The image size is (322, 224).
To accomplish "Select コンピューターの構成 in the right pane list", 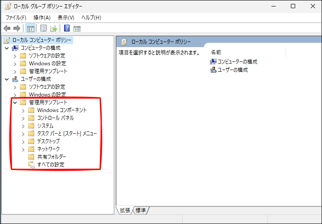I will coord(237,62).
